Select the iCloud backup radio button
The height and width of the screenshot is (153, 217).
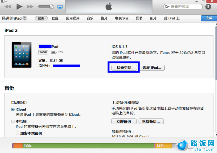[13, 109]
